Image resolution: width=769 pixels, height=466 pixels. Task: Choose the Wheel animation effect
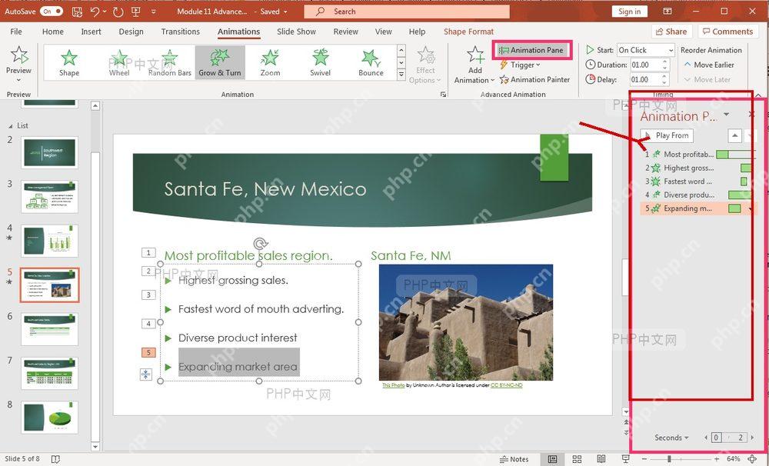tap(119, 63)
